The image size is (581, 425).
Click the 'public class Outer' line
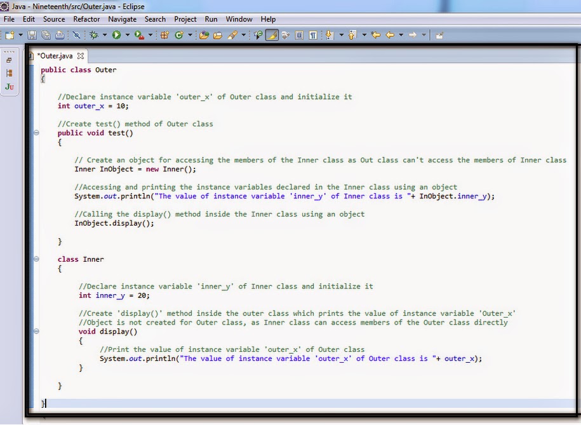[79, 70]
